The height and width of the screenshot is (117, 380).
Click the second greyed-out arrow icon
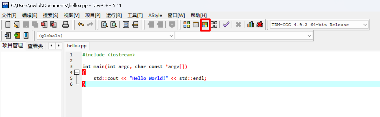(x=160, y=25)
